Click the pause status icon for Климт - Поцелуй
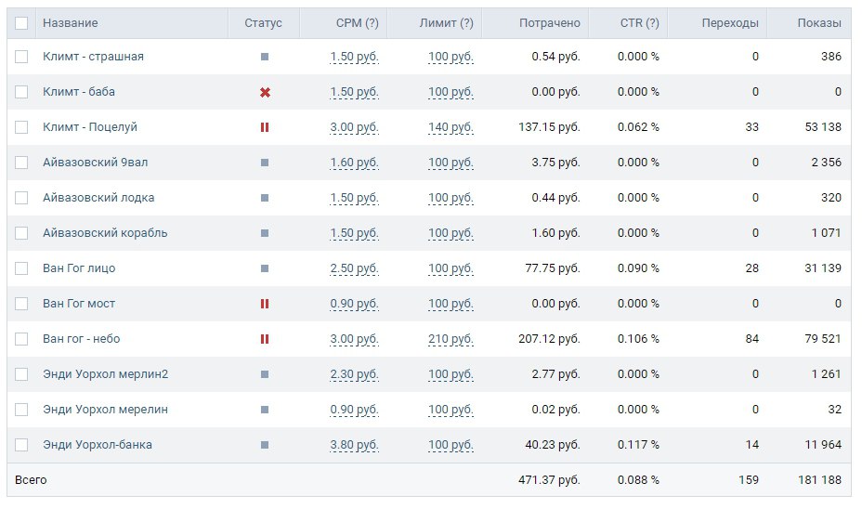This screenshot has width=862, height=509. pyautogui.click(x=265, y=127)
